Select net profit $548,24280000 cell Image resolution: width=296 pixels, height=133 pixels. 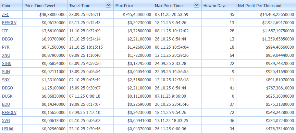(x=266, y=112)
